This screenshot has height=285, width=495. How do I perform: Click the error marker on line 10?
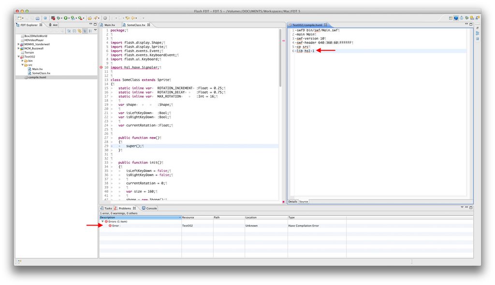101,68
